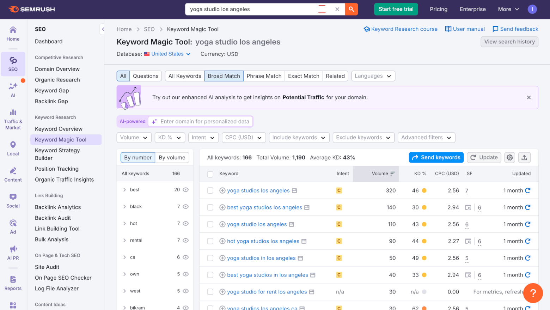Viewport: 550px width, 310px height.
Task: Open the Languages dropdown
Action: click(x=373, y=76)
